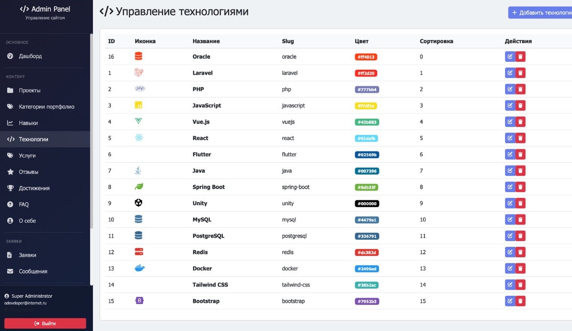Open О себе page
572x331 pixels.
pyautogui.click(x=45, y=221)
